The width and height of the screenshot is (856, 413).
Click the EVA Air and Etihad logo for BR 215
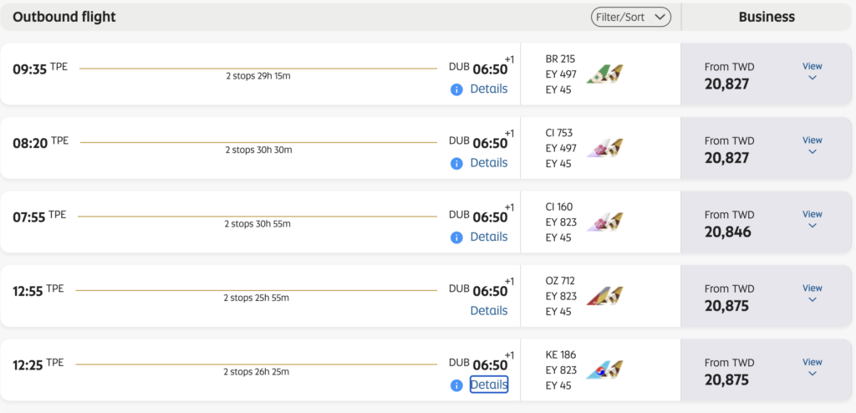[x=605, y=74]
